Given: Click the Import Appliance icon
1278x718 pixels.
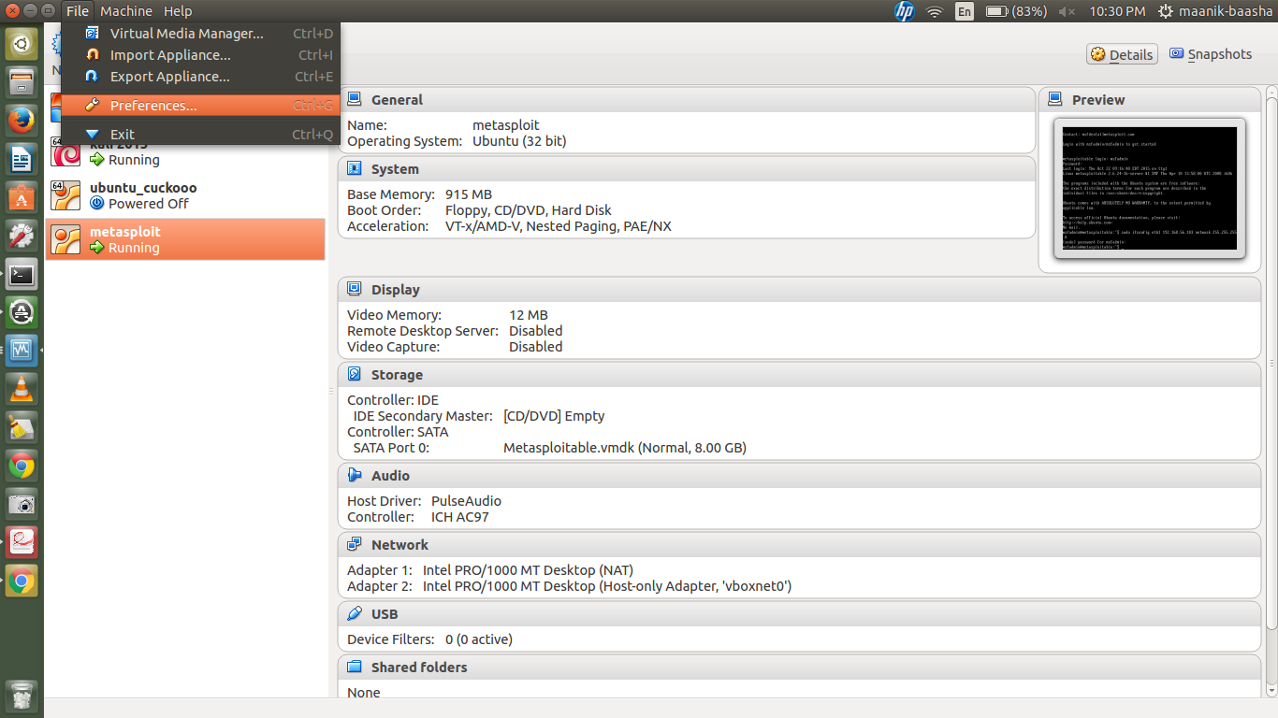Looking at the screenshot, I should pos(92,55).
